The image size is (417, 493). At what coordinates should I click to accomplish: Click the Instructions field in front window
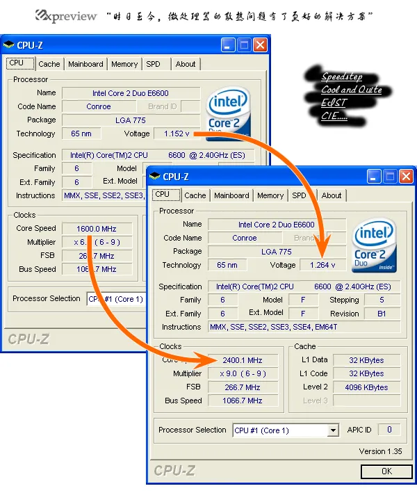click(x=304, y=327)
